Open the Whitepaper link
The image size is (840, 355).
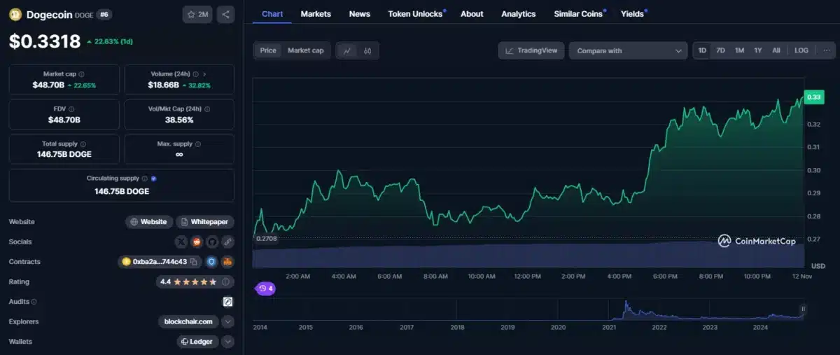[204, 222]
